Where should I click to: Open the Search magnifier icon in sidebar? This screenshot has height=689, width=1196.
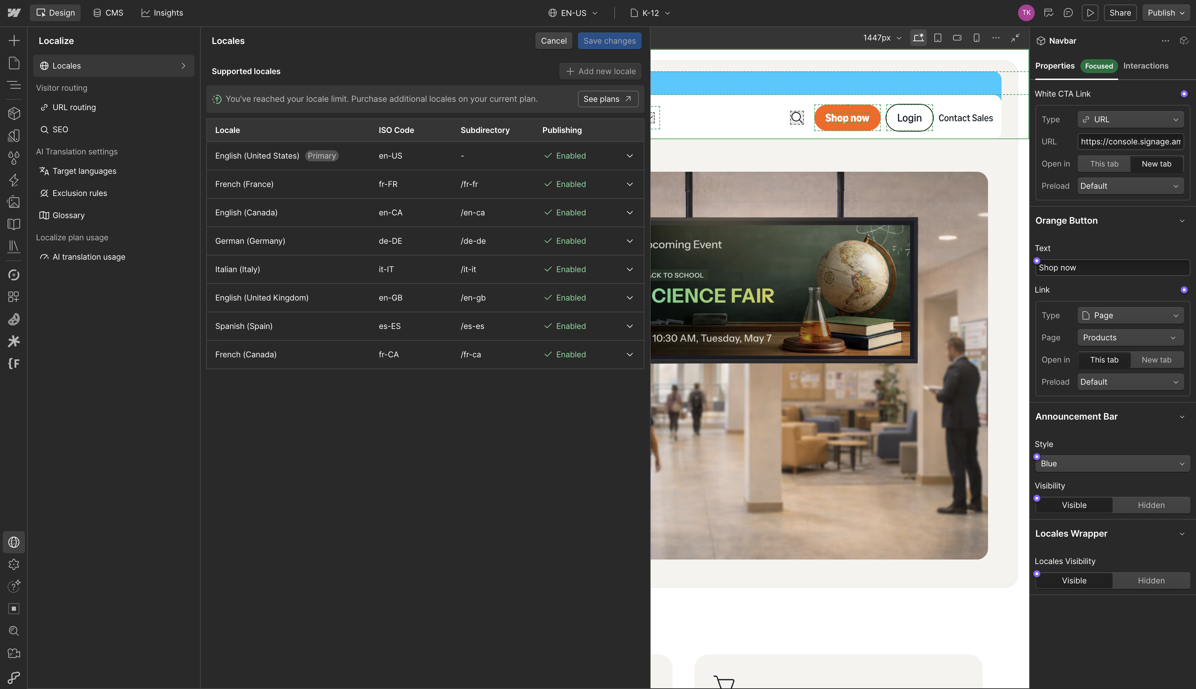click(14, 631)
